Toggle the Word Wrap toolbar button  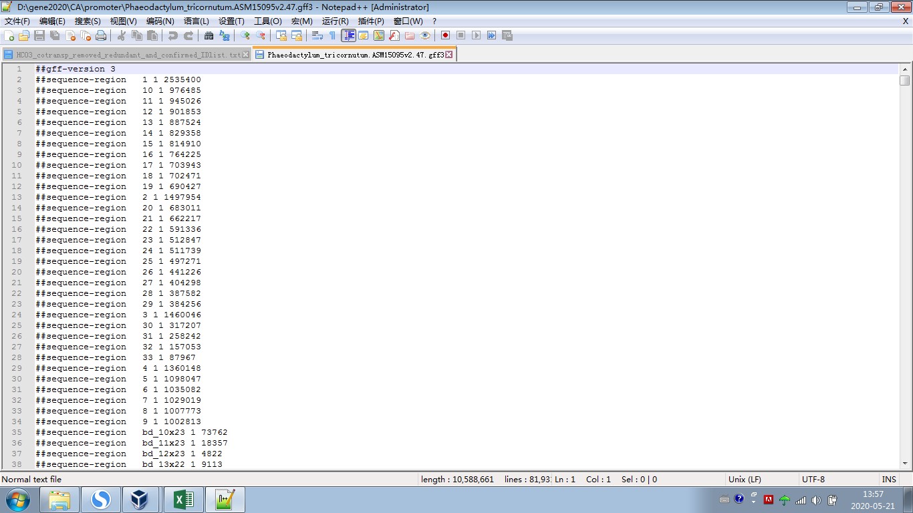[x=317, y=35]
